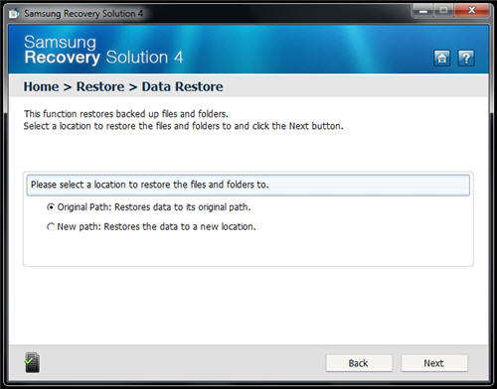Click the backup status icon at bottom left
Screen dimensions: 497x389
coord(32,363)
